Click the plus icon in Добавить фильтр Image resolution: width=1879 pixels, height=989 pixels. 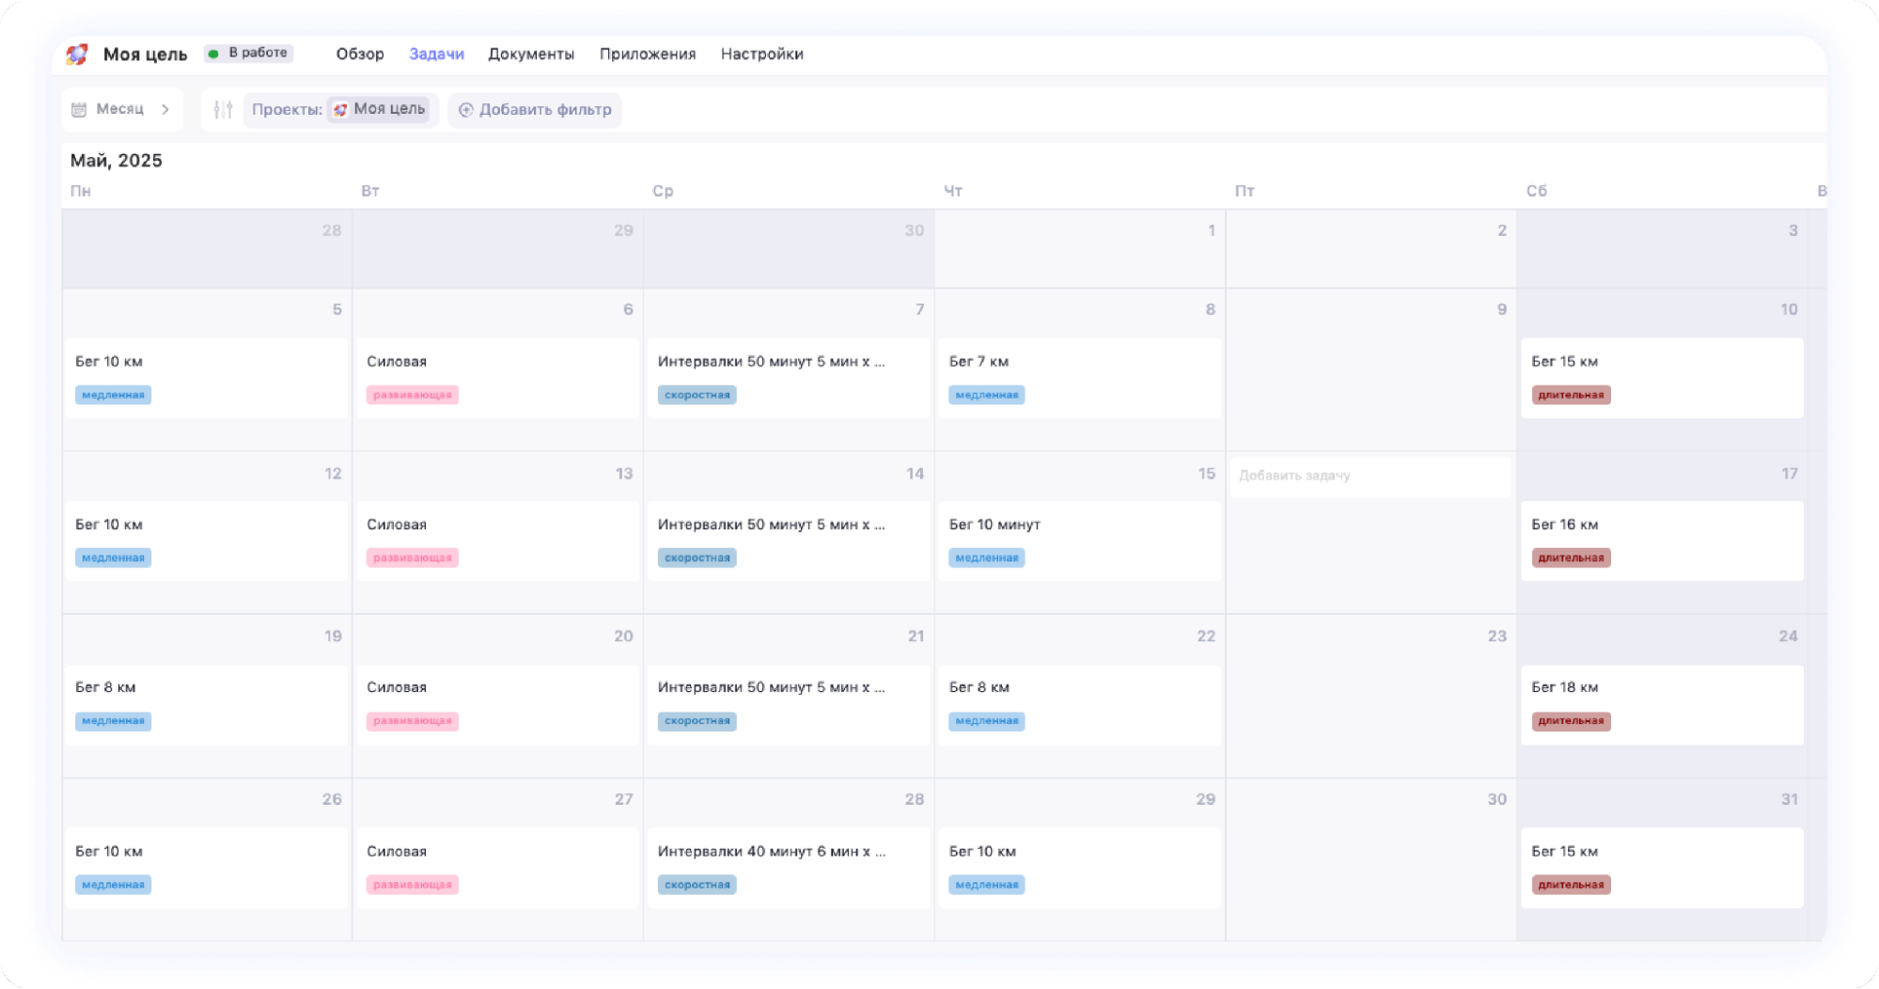coord(465,110)
